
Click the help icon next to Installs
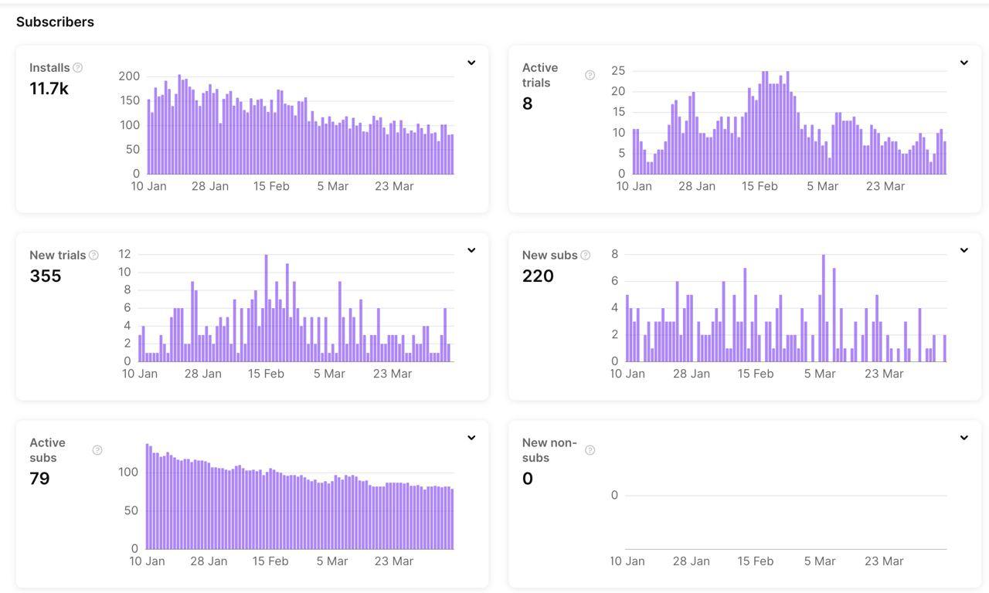[77, 68]
